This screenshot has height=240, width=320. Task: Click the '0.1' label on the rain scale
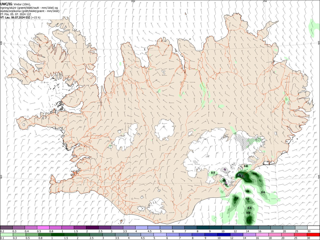pos(2,238)
